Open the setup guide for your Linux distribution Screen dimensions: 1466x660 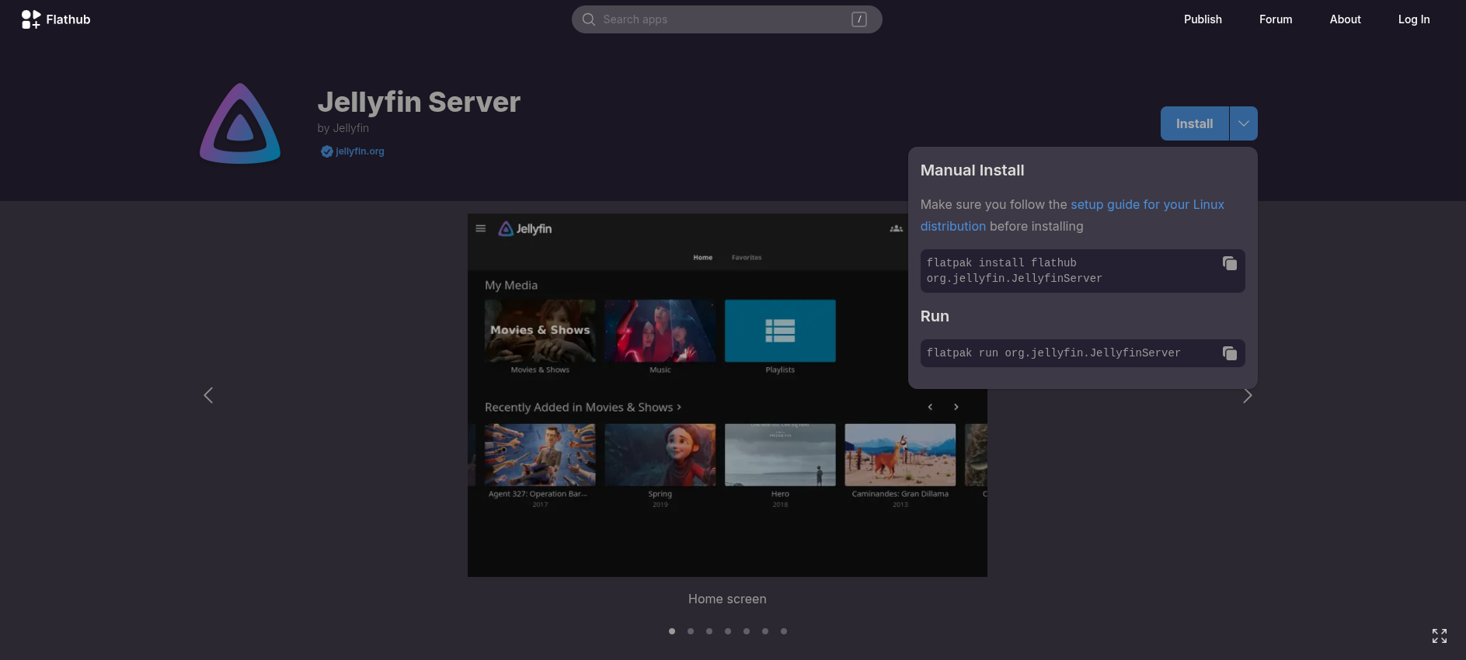click(x=1072, y=215)
